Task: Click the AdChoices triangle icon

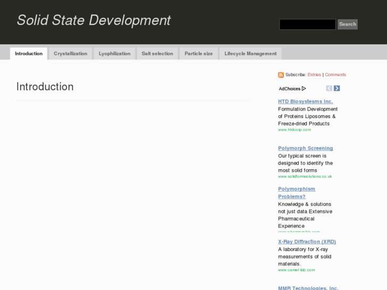Action: (x=304, y=88)
